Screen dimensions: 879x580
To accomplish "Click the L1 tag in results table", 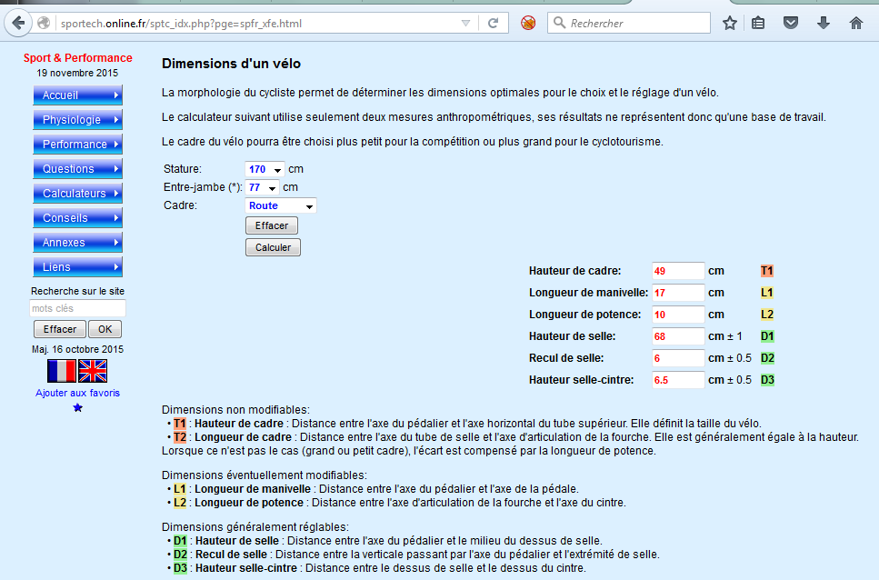I will (767, 293).
